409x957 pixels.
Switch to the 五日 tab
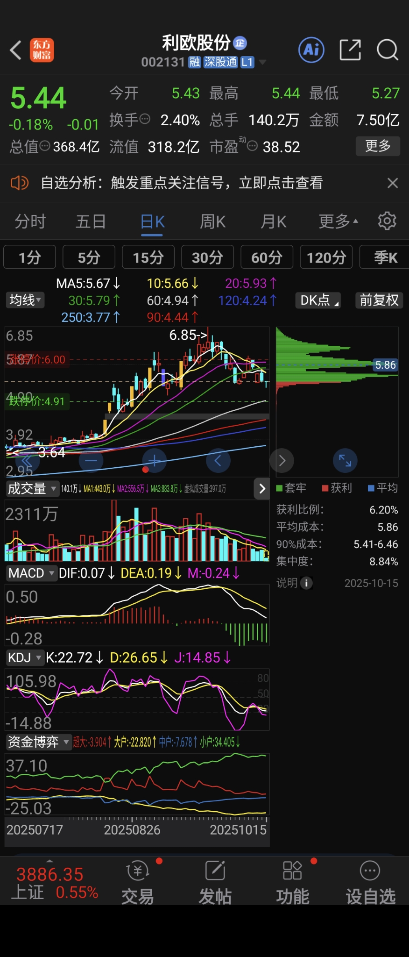coord(91,221)
